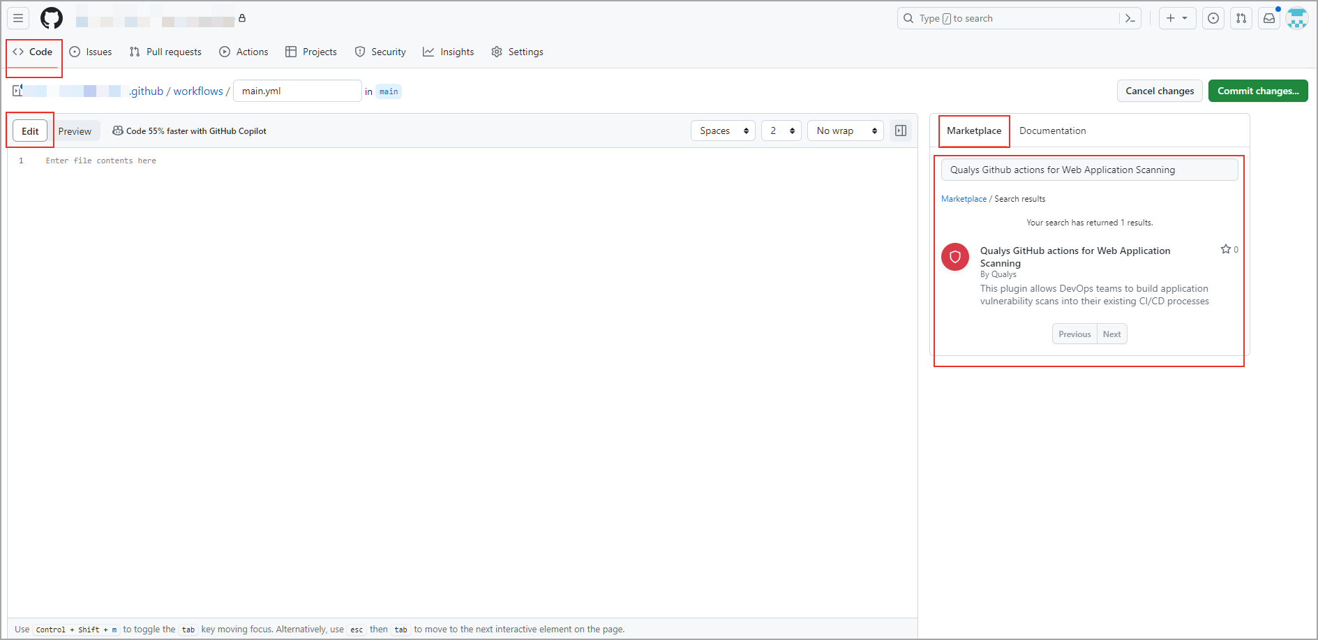Image resolution: width=1318 pixels, height=640 pixels.
Task: Open the Pull requests tab
Action: pyautogui.click(x=166, y=52)
